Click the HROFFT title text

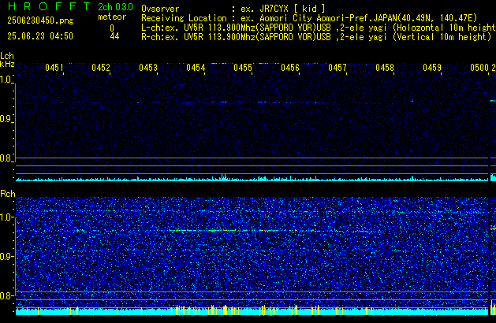(49, 6)
